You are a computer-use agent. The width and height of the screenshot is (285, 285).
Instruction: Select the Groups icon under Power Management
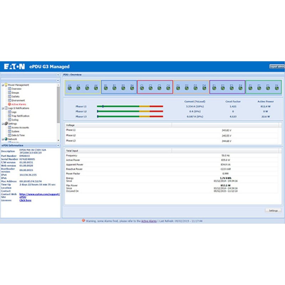click(10, 93)
